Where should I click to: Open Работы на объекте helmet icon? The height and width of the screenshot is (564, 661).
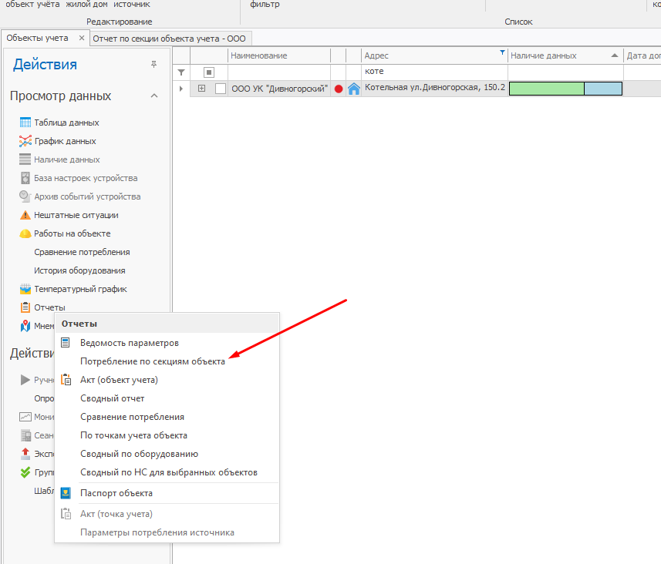(25, 233)
